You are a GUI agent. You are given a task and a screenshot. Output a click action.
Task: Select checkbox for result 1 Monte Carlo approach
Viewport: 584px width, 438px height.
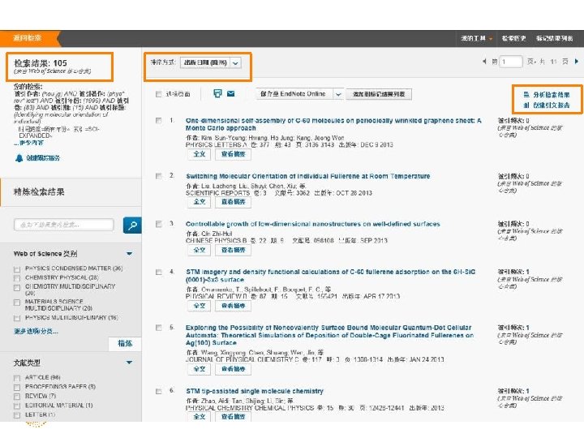pos(159,121)
